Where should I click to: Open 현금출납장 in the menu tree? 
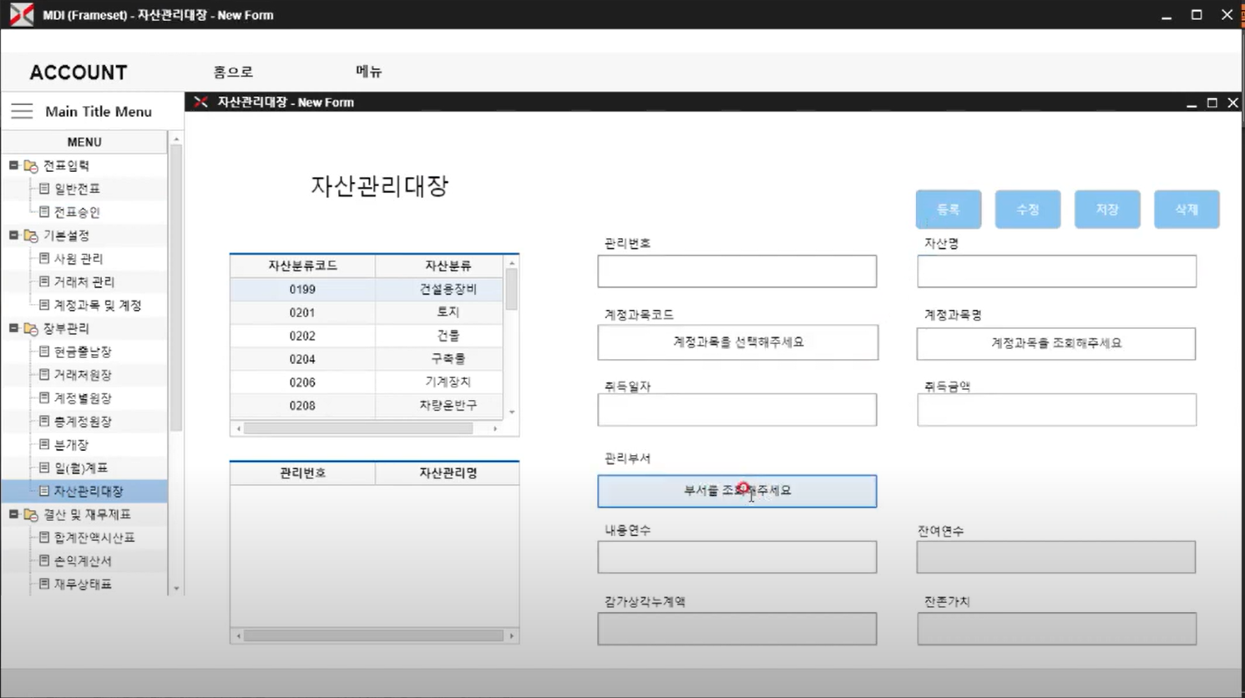coord(83,352)
